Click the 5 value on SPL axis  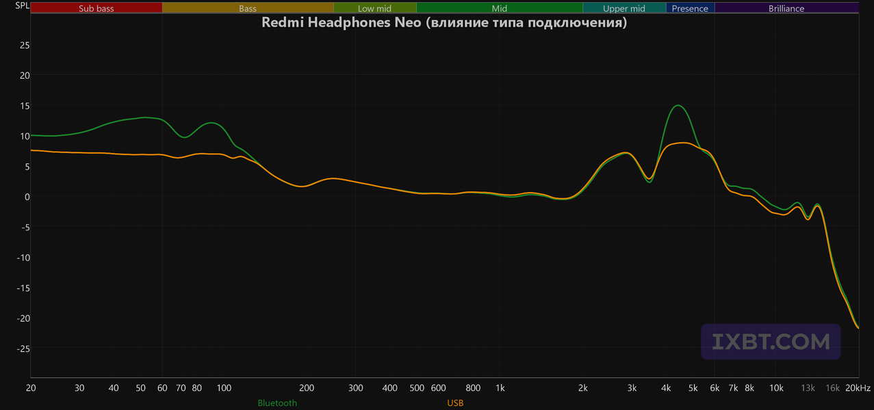[x=27, y=166]
